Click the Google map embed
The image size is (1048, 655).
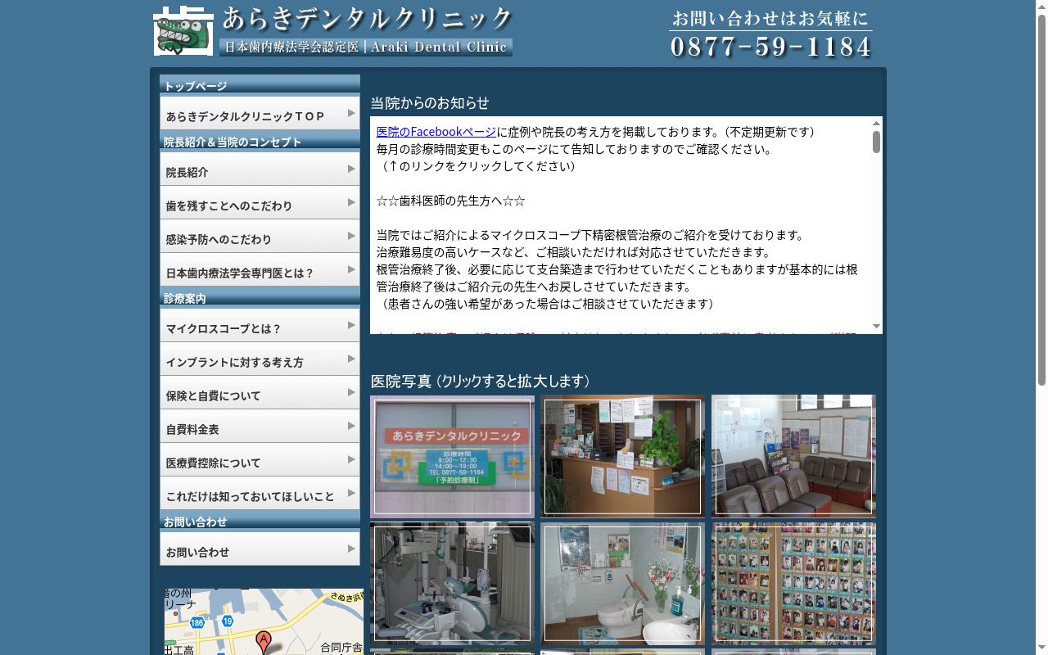click(x=263, y=621)
